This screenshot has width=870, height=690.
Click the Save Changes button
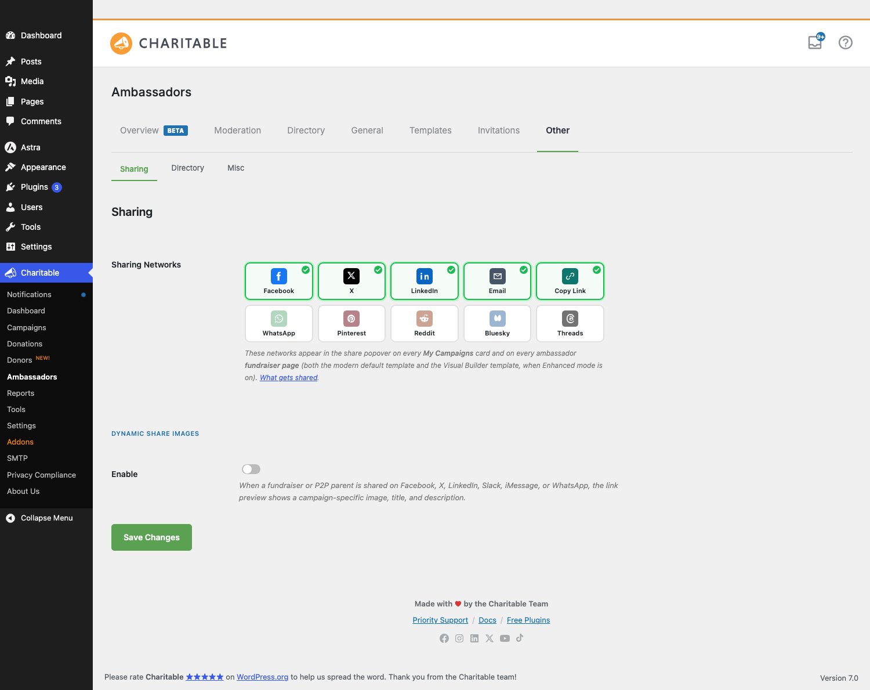(151, 537)
